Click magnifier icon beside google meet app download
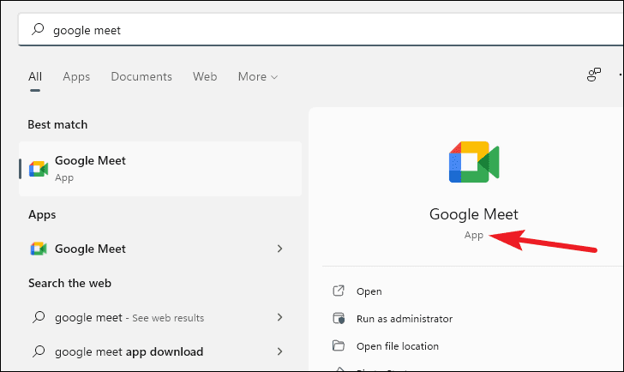The height and width of the screenshot is (372, 624). point(39,351)
